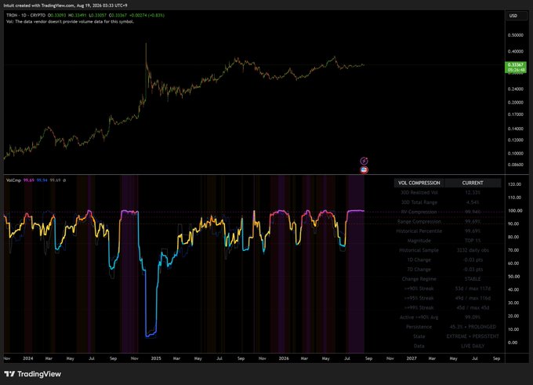Viewport: 533px width, 385px height.
Task: Select the Historical Percentile row label
Action: 419,231
